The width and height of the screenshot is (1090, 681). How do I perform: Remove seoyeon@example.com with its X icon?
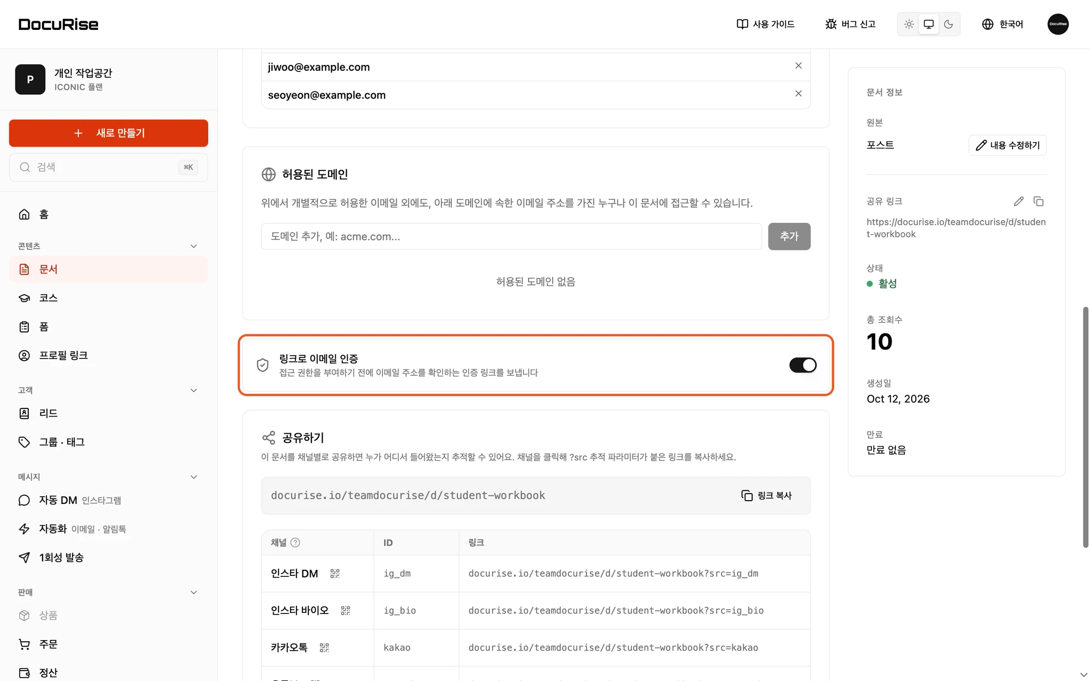tap(798, 94)
